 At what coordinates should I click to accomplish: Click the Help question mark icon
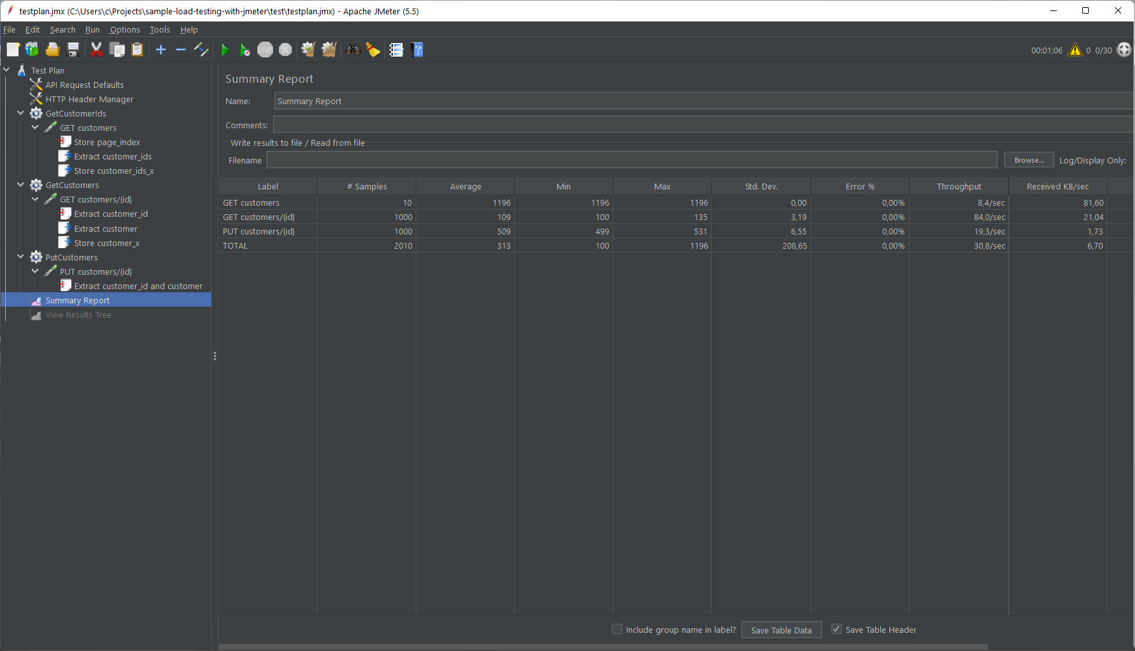point(418,49)
